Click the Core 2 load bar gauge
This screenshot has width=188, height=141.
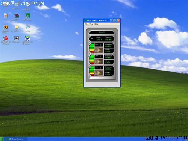point(92,71)
